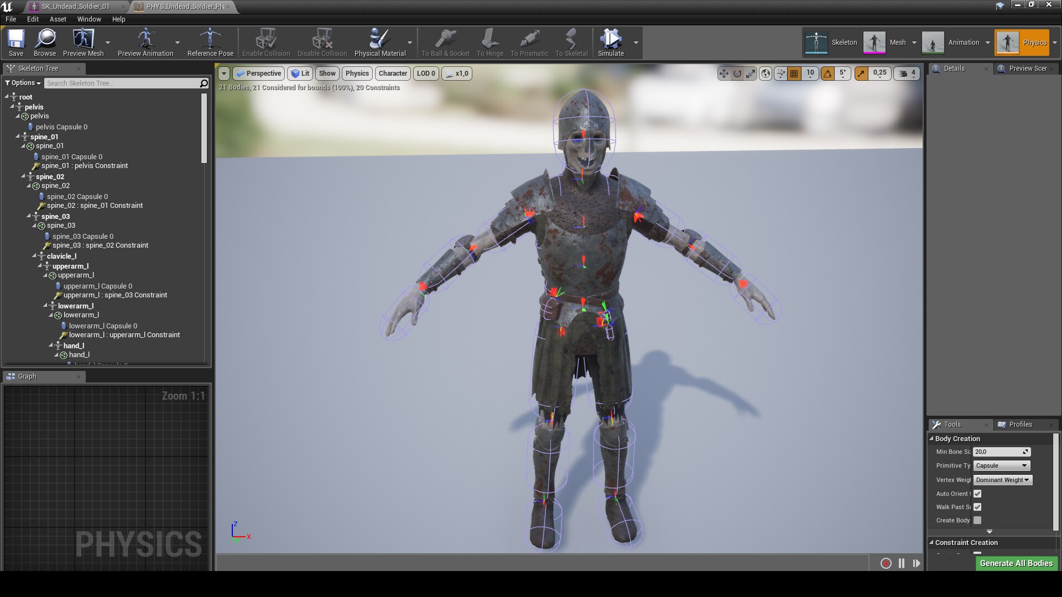Click the LOD 0 viewport button
Screen dimensions: 1062x597
pyautogui.click(x=425, y=73)
